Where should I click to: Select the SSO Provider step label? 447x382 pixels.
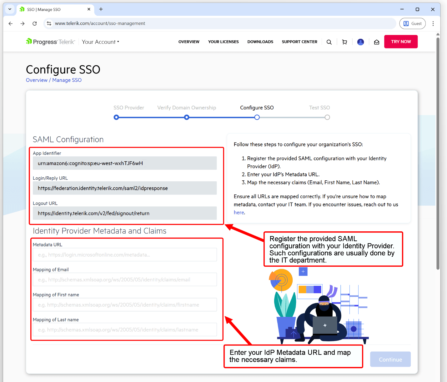129,108
